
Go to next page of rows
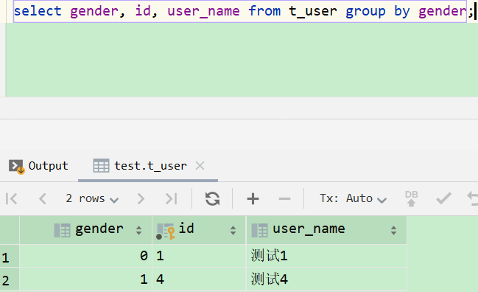click(x=141, y=198)
